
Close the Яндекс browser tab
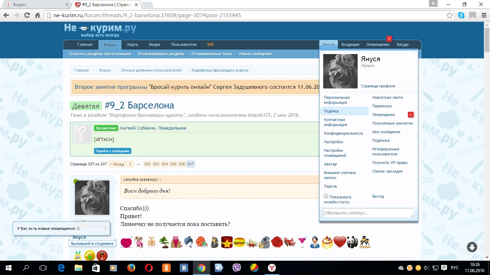tap(67, 5)
